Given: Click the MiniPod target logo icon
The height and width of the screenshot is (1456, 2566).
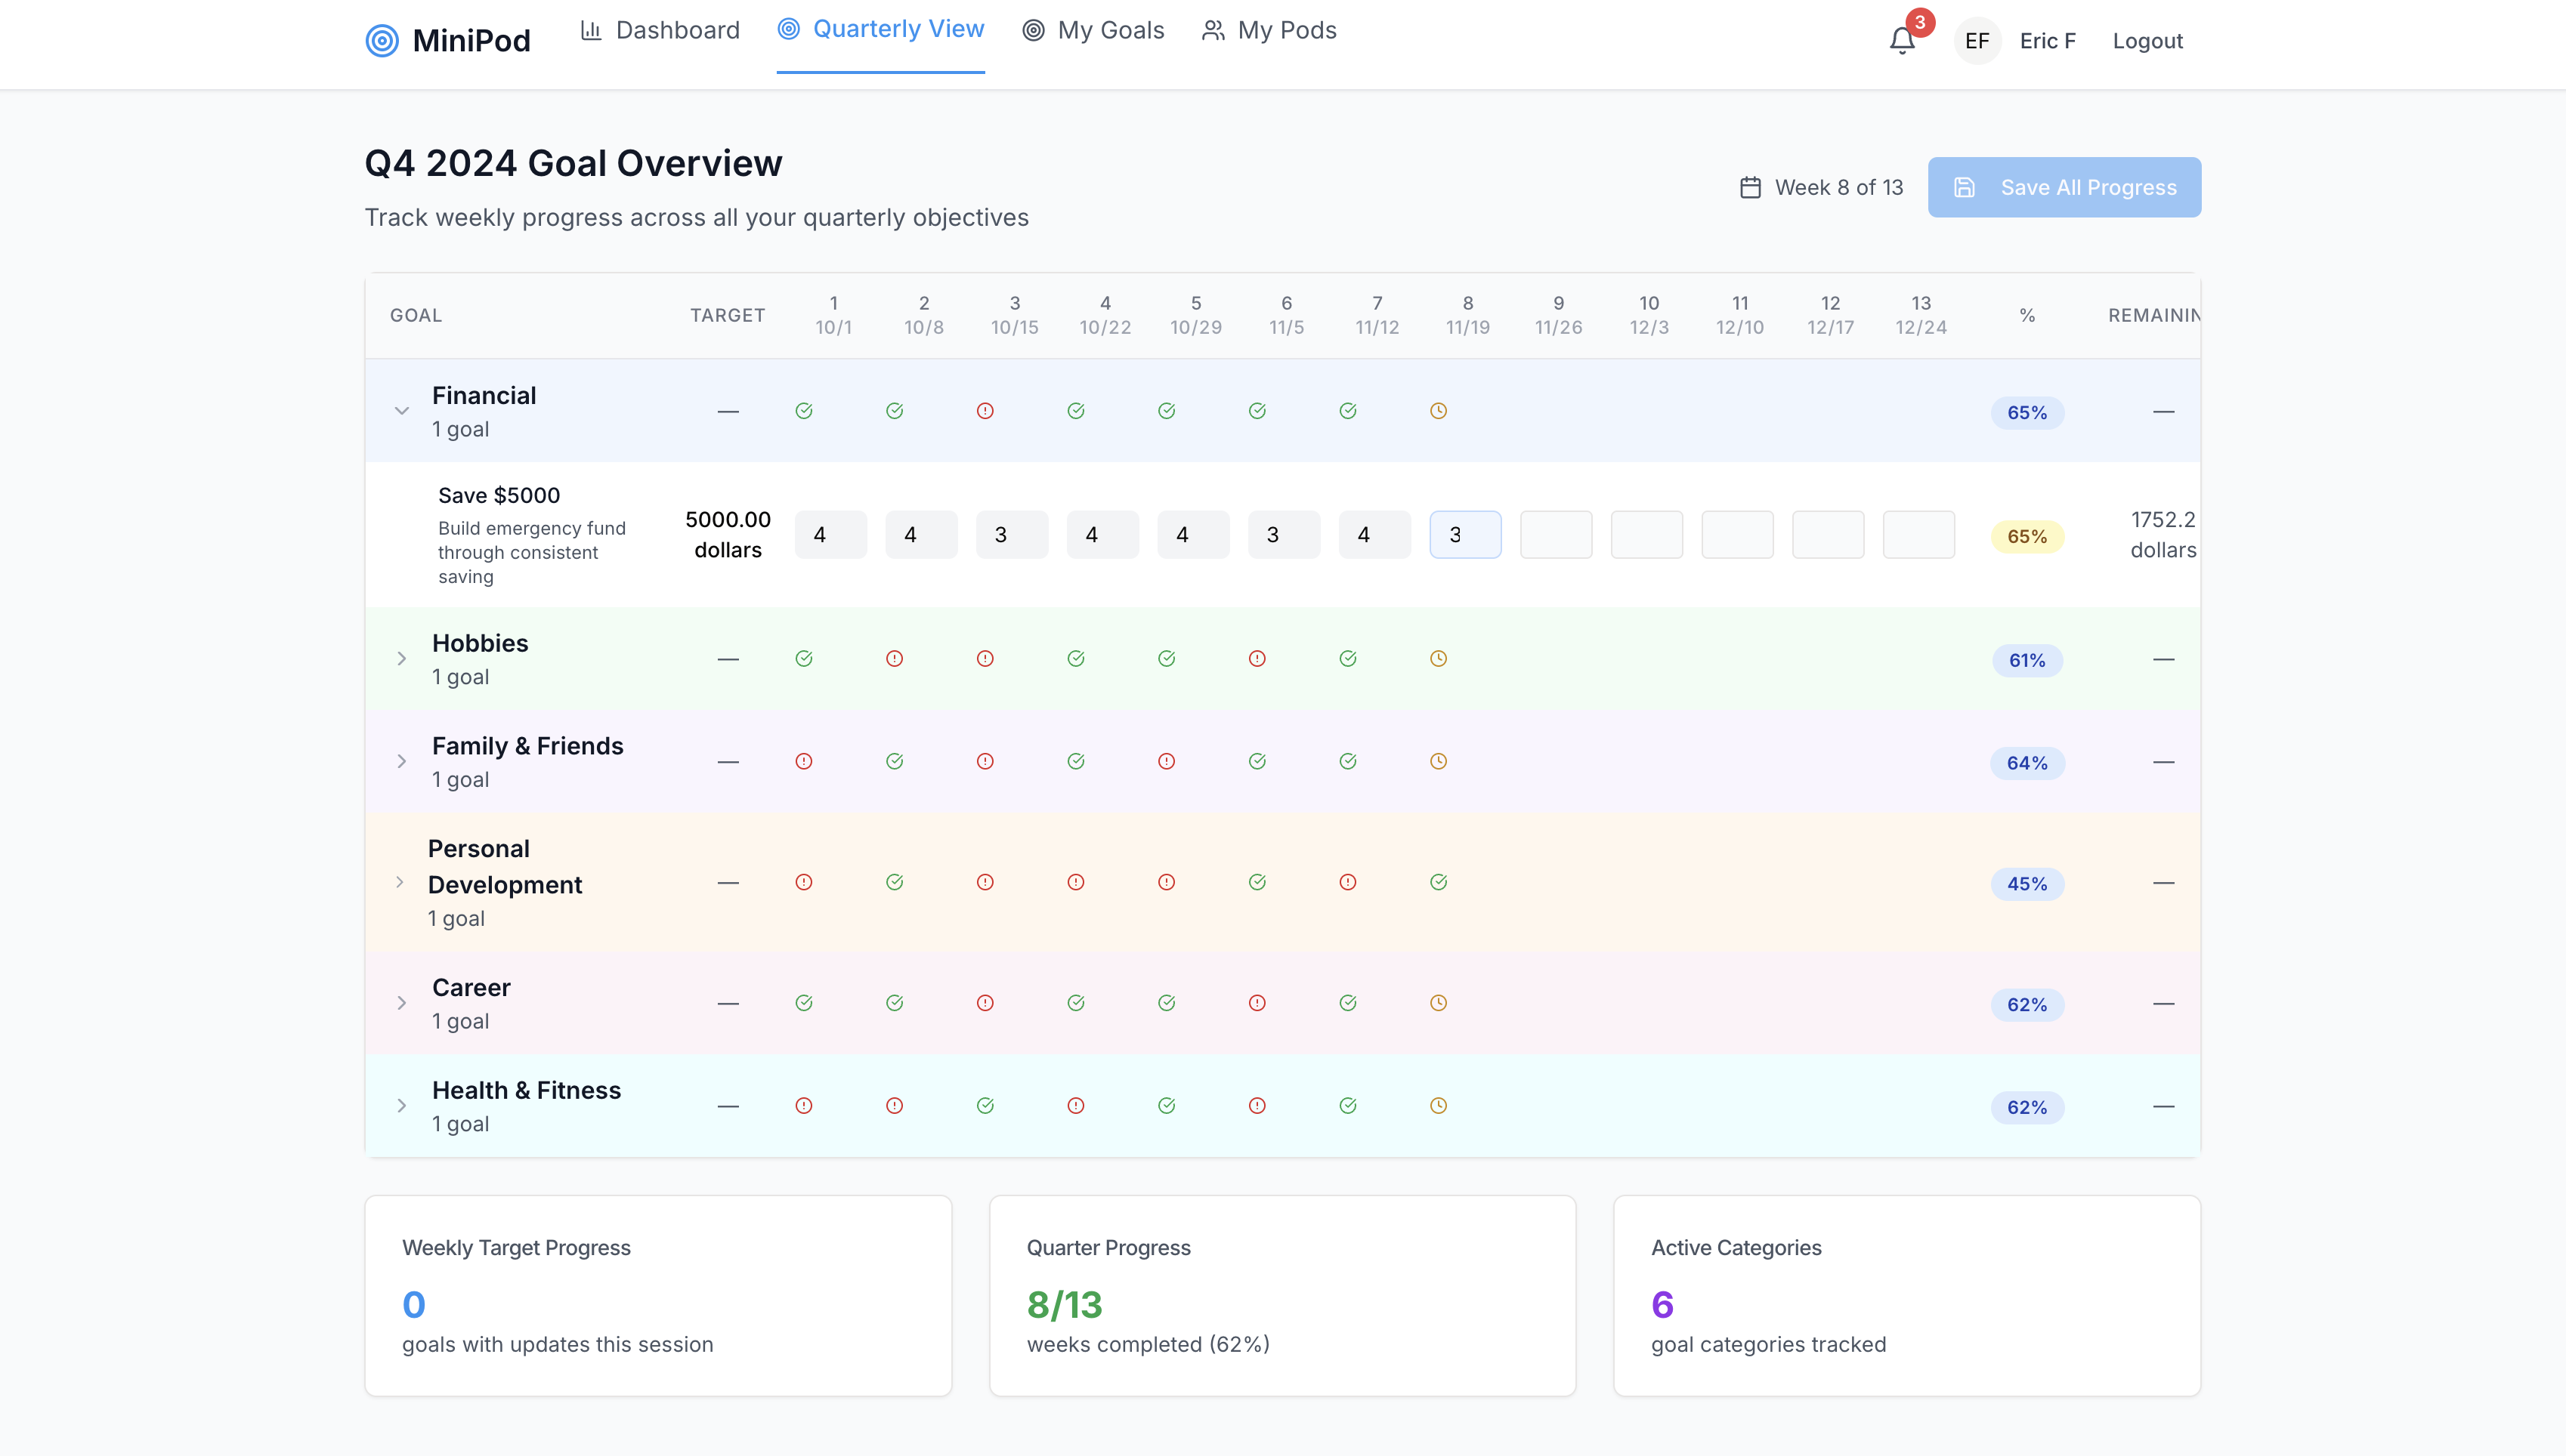Looking at the screenshot, I should coord(382,41).
